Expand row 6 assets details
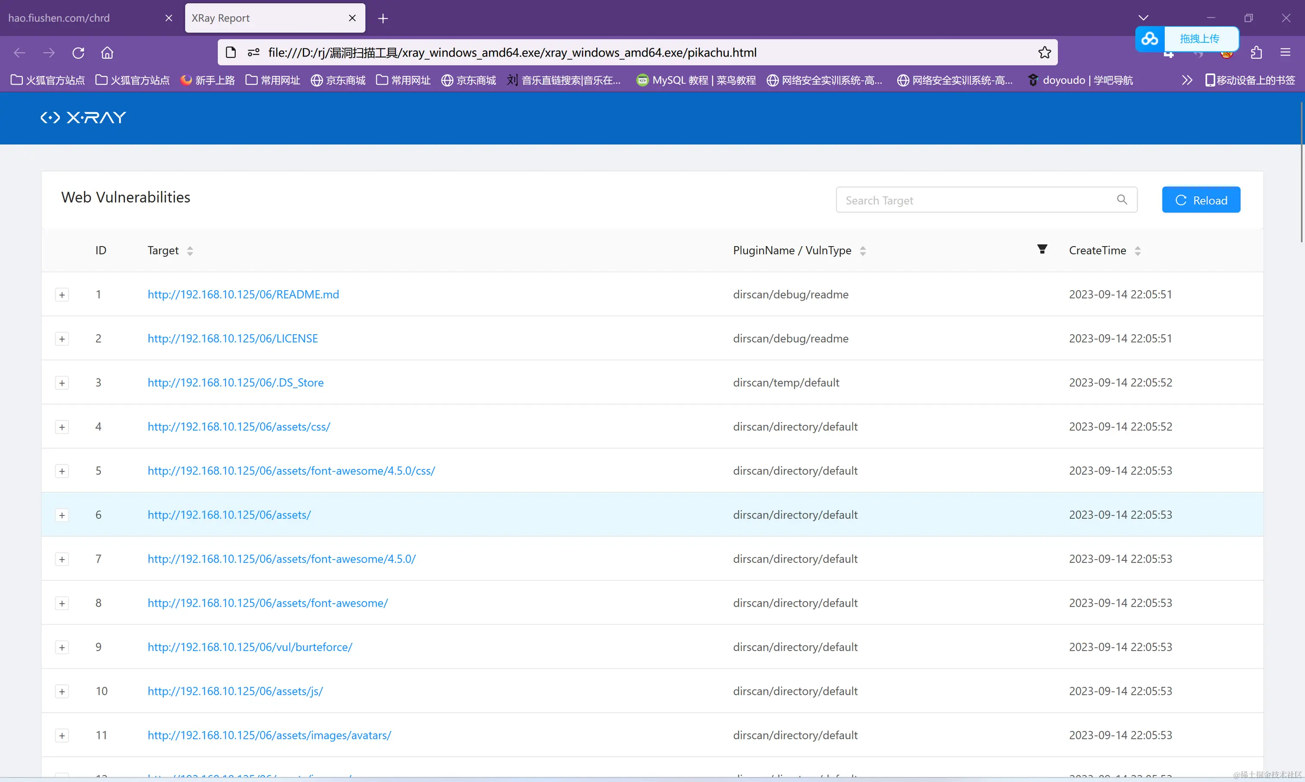This screenshot has width=1305, height=782. pos(62,516)
